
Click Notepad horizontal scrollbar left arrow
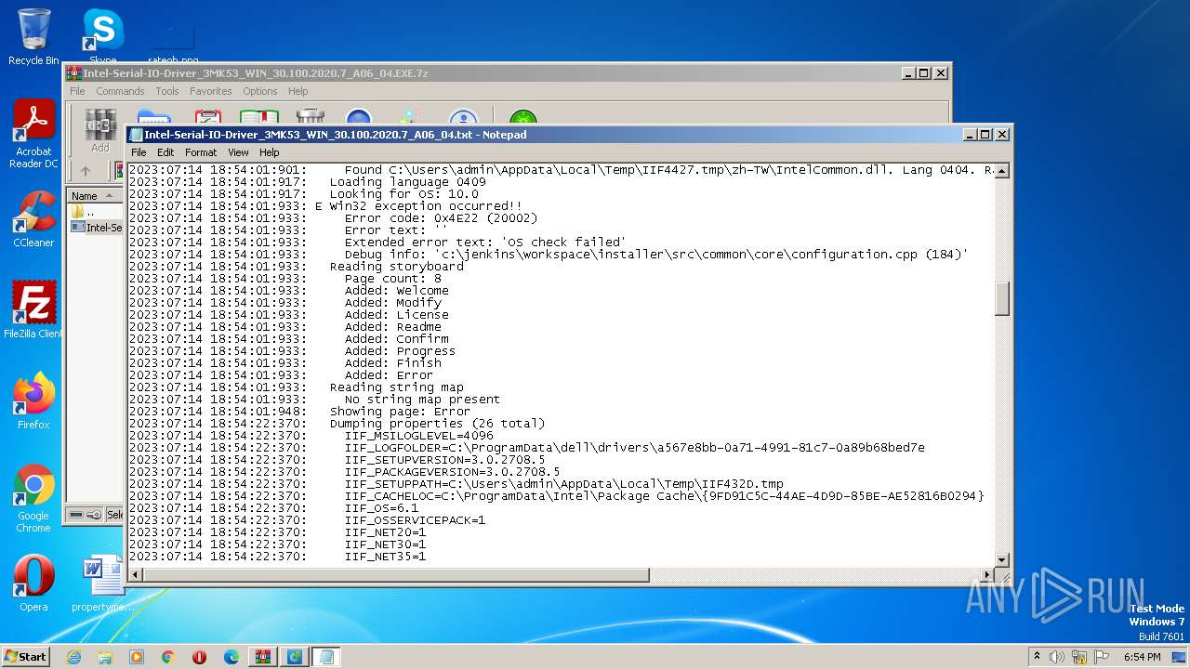tap(136, 575)
